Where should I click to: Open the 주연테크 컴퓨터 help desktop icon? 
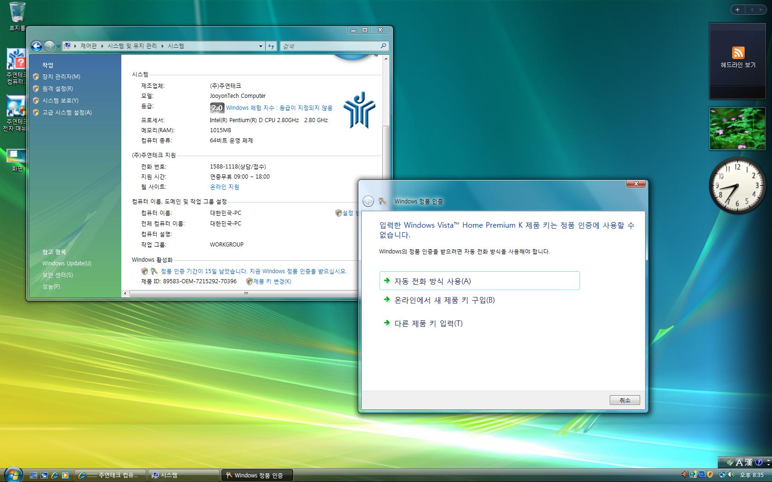pos(16,67)
